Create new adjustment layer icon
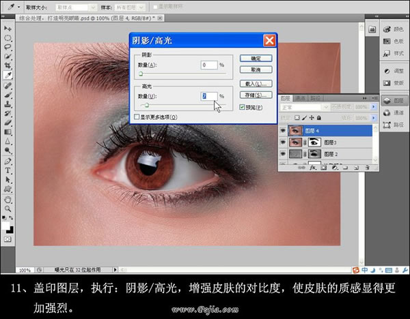This screenshot has height=319, width=410. click(x=335, y=168)
